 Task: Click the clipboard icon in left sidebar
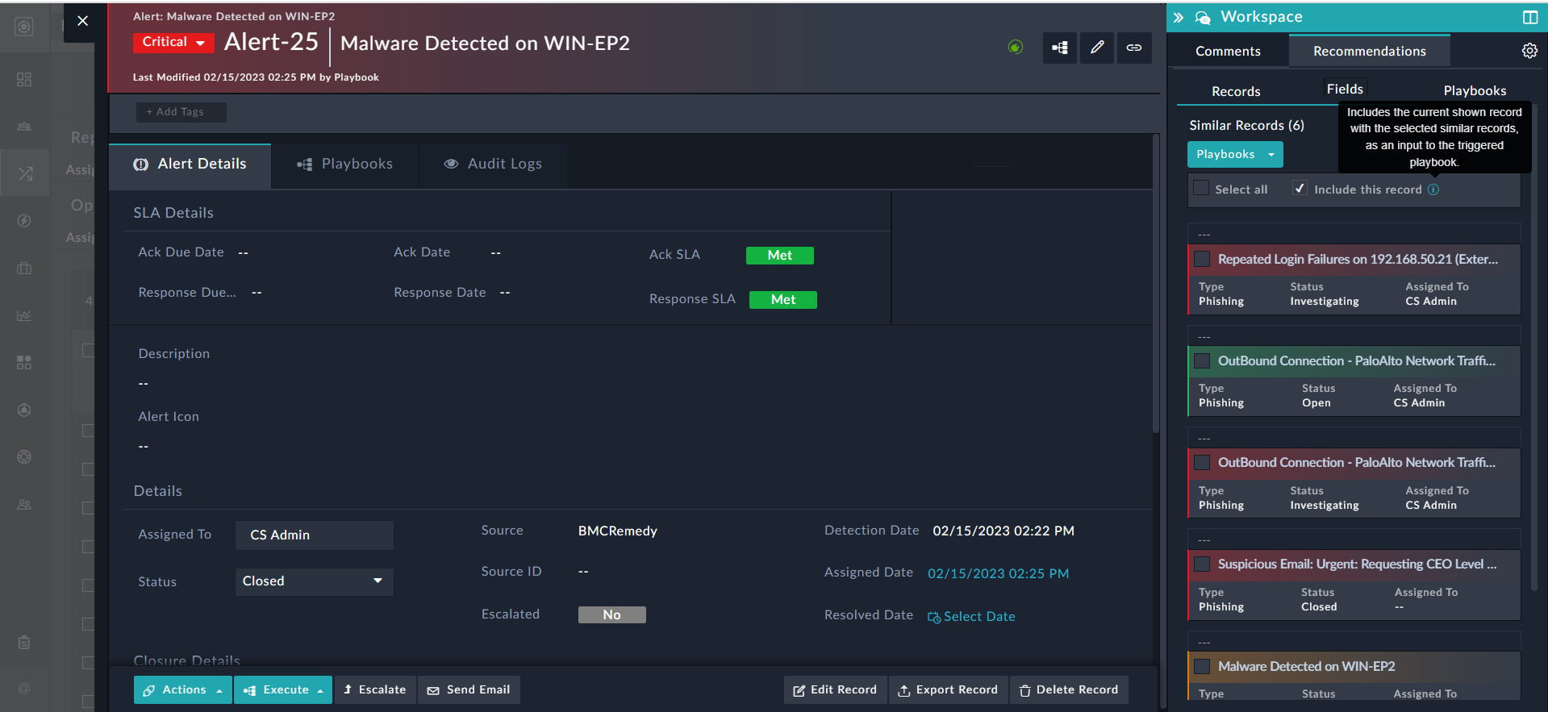tap(24, 642)
